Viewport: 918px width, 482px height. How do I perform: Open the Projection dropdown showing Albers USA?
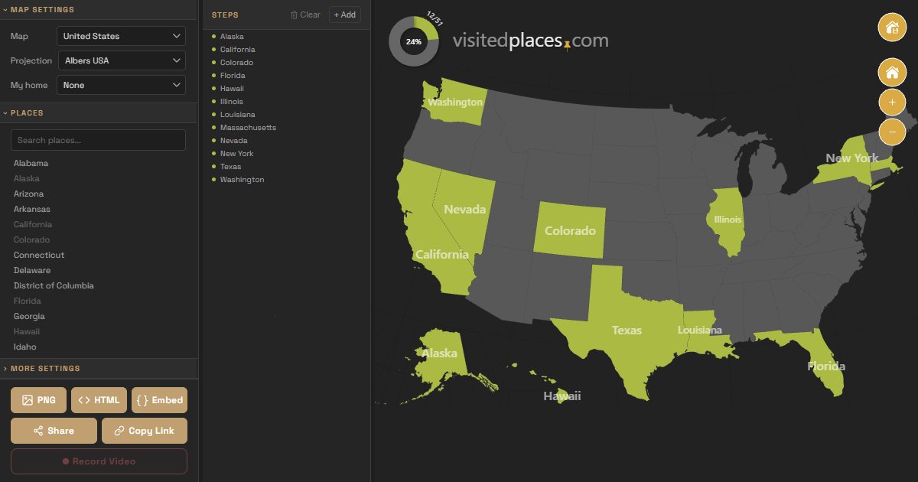[x=121, y=60]
